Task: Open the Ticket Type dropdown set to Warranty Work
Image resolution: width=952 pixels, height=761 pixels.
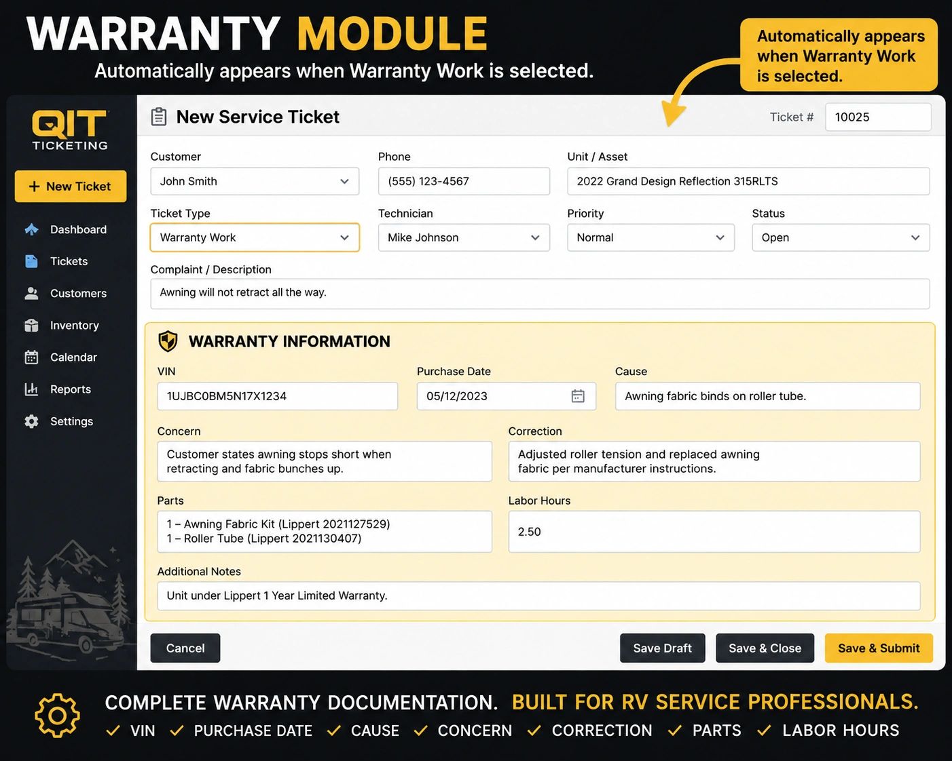Action: [255, 237]
